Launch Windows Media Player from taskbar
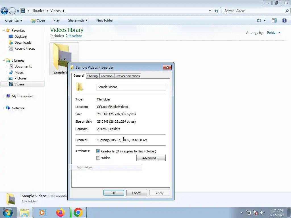Viewport: 291px width, 218px height. [x=42, y=212]
